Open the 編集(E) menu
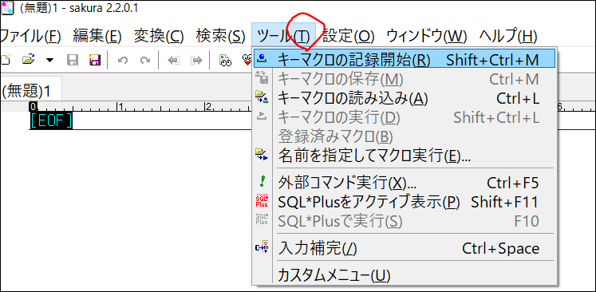 (x=97, y=36)
